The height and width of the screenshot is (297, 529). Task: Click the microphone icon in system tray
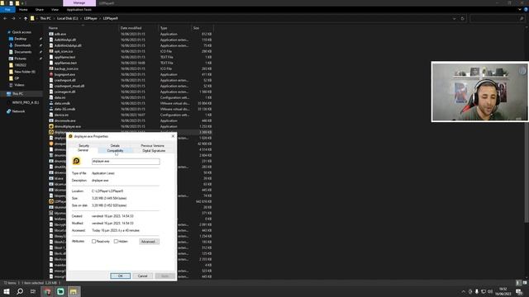(x=477, y=291)
